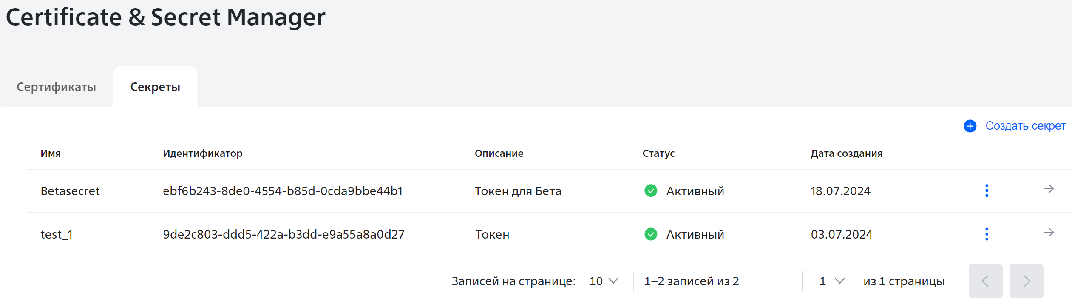This screenshot has width=1072, height=307.
Task: Click the Статус column header
Action: pos(658,153)
